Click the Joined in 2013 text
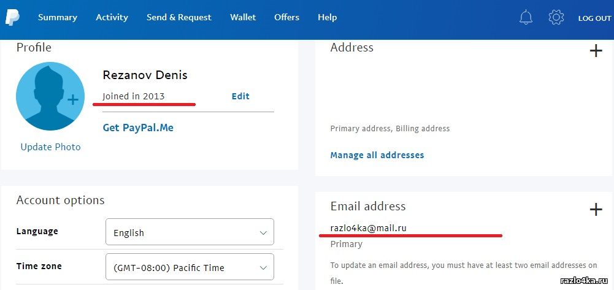 tap(134, 96)
